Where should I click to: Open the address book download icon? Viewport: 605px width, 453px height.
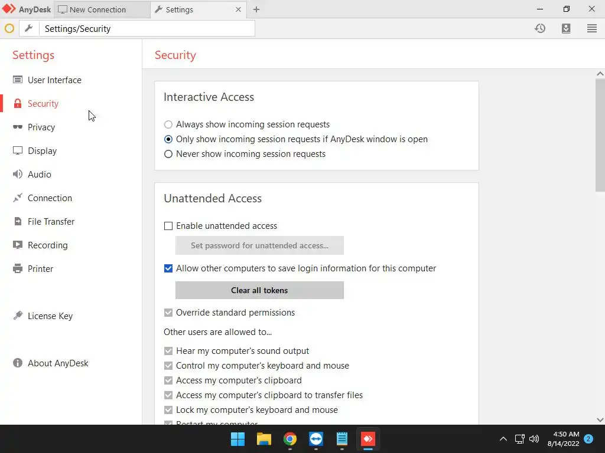tap(565, 28)
